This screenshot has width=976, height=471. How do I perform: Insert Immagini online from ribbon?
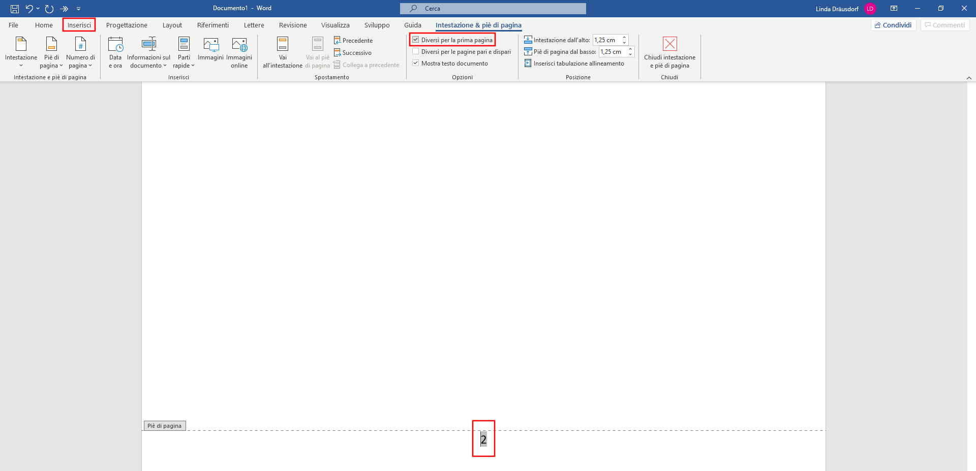point(239,45)
